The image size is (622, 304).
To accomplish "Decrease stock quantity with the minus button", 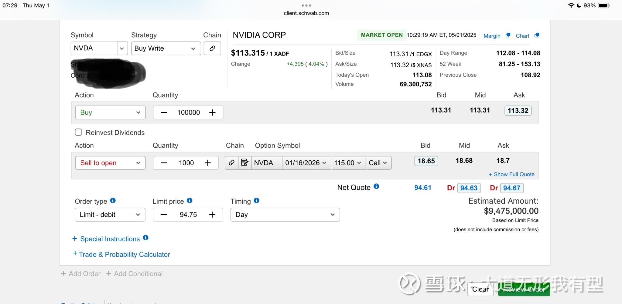I will point(164,112).
